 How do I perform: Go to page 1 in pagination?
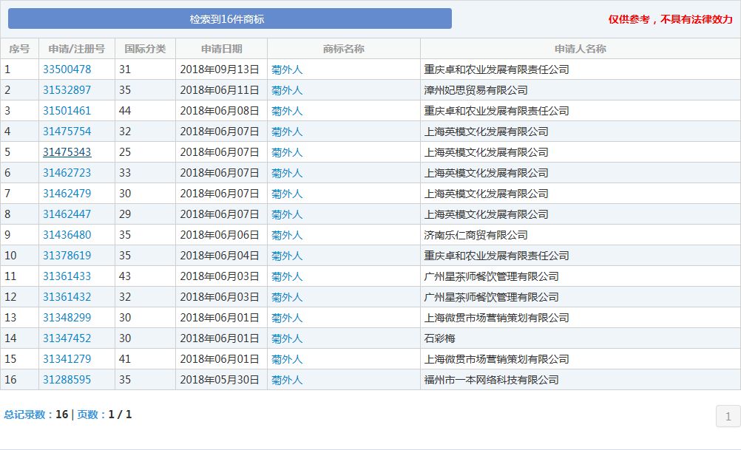tap(728, 416)
